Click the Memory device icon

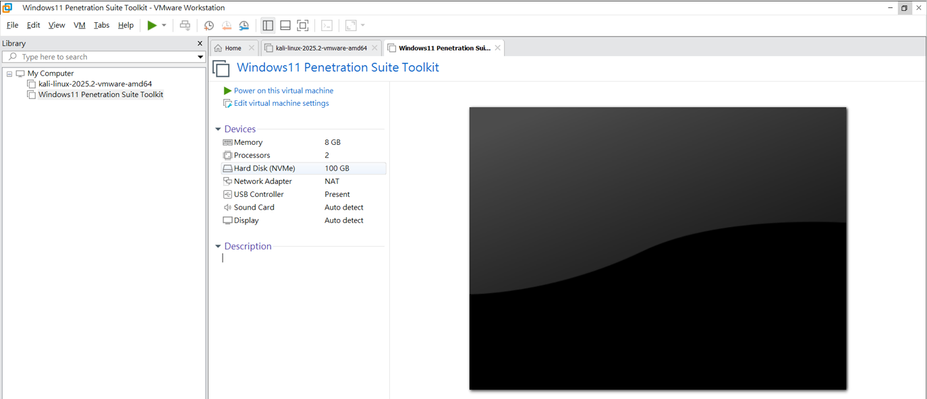(x=227, y=142)
